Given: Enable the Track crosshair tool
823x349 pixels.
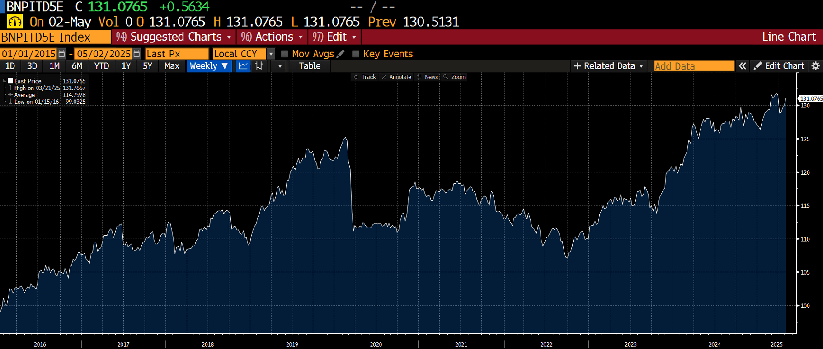Looking at the screenshot, I should point(365,77).
